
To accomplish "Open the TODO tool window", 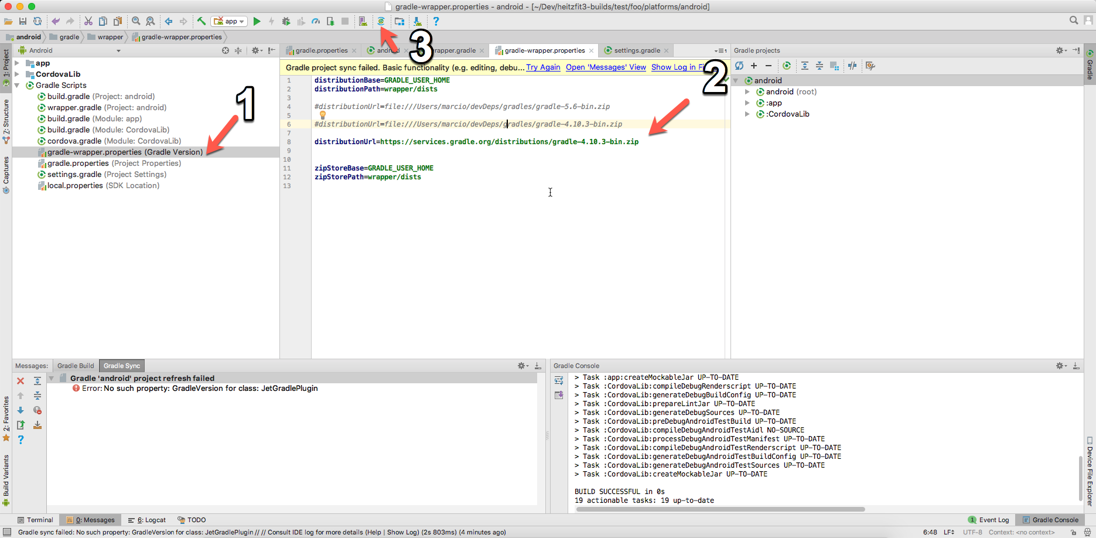I will [x=192, y=520].
